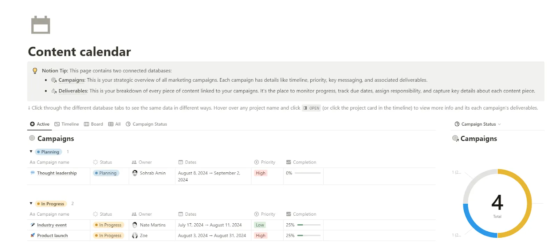This screenshot has height=247, width=558.
Task: Click the target icon beside the right Campaigns heading
Action: tap(455, 139)
